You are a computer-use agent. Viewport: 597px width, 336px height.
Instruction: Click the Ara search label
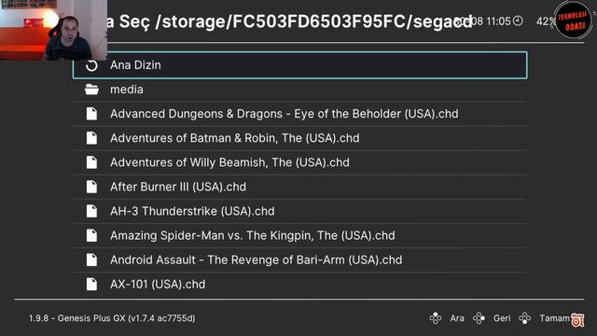[x=457, y=318]
